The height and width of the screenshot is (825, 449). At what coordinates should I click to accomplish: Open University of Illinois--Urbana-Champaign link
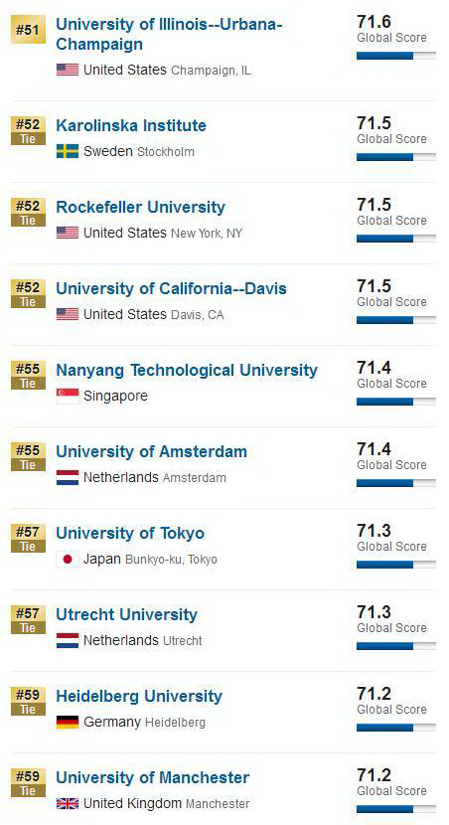[x=169, y=34]
